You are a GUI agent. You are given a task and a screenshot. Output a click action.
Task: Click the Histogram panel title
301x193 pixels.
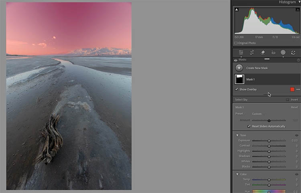(287, 2)
